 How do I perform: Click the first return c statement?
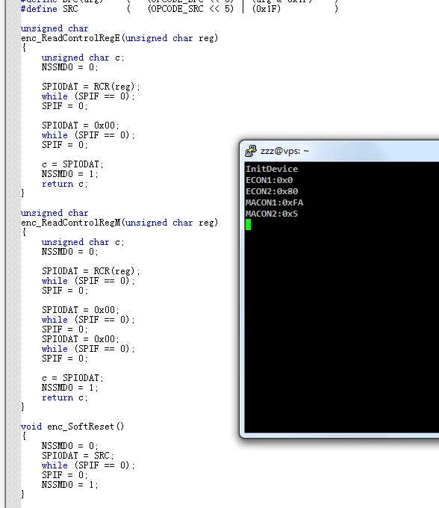(64, 184)
